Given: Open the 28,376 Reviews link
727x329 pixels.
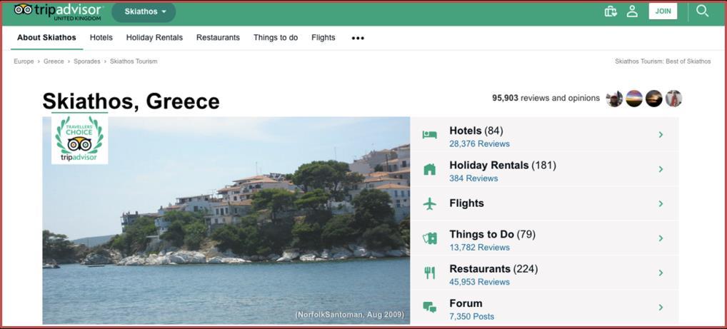Looking at the screenshot, I should point(479,143).
